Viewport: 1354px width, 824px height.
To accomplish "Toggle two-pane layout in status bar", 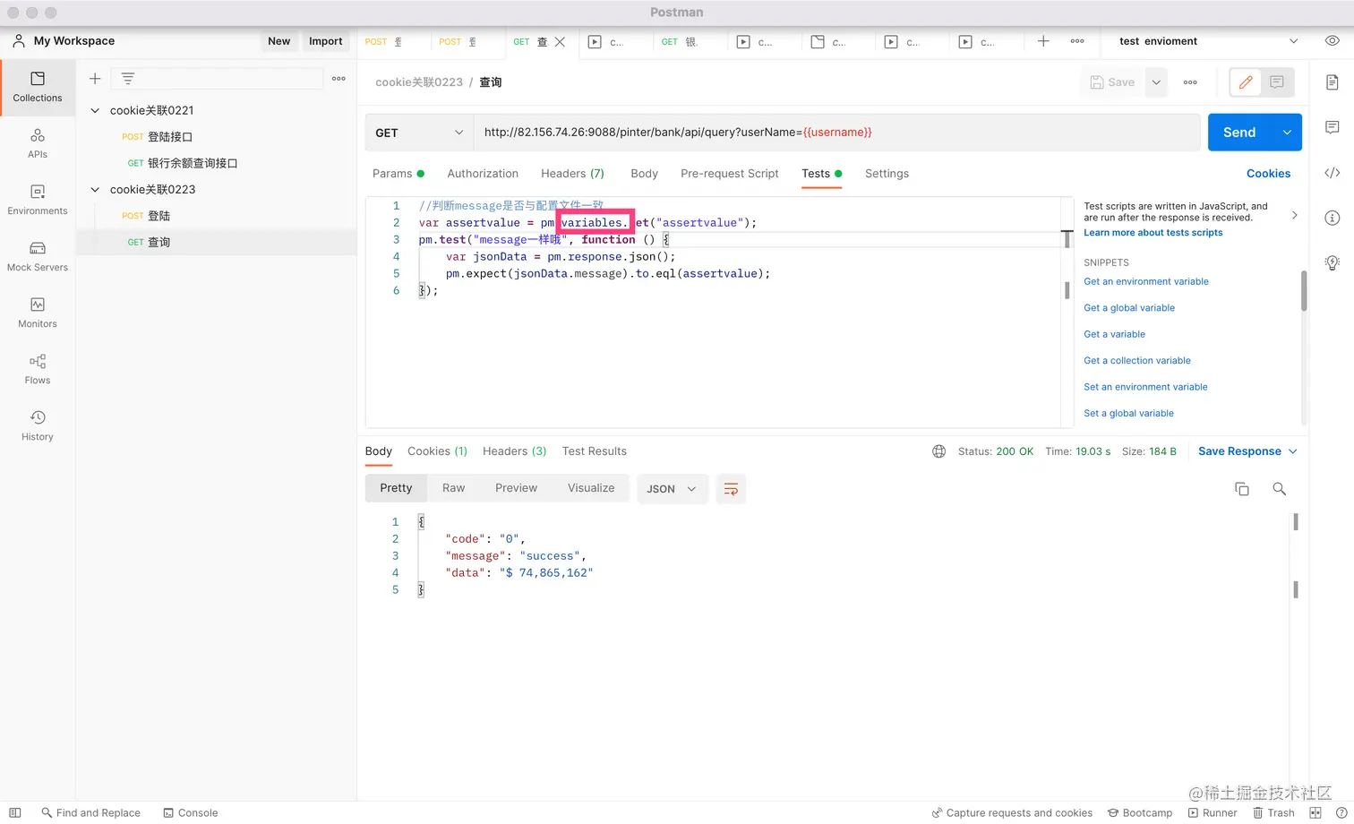I will point(1315,813).
